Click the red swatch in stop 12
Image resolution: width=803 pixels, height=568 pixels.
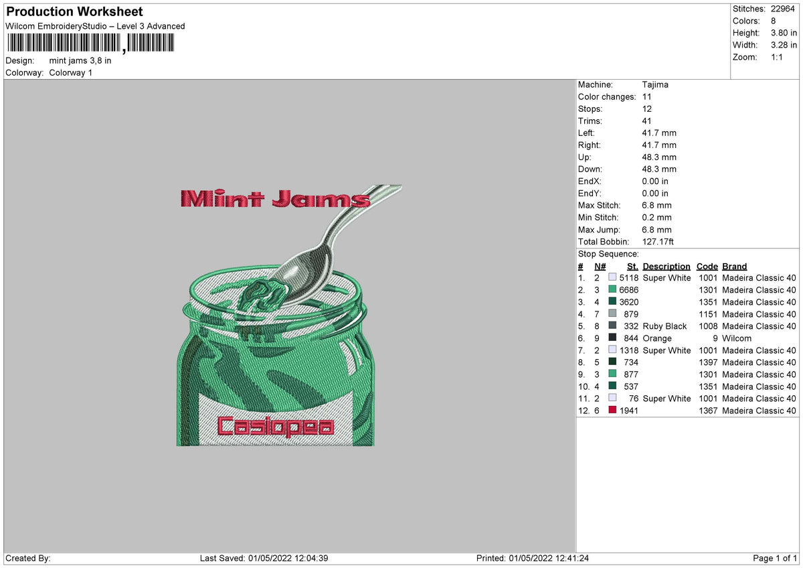[612, 411]
